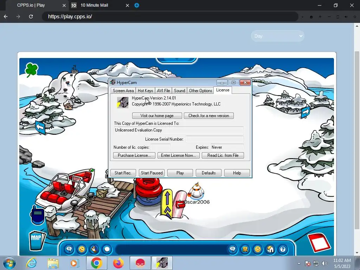
Task: Show hidden tray icons arrow
Action: (x=299, y=263)
